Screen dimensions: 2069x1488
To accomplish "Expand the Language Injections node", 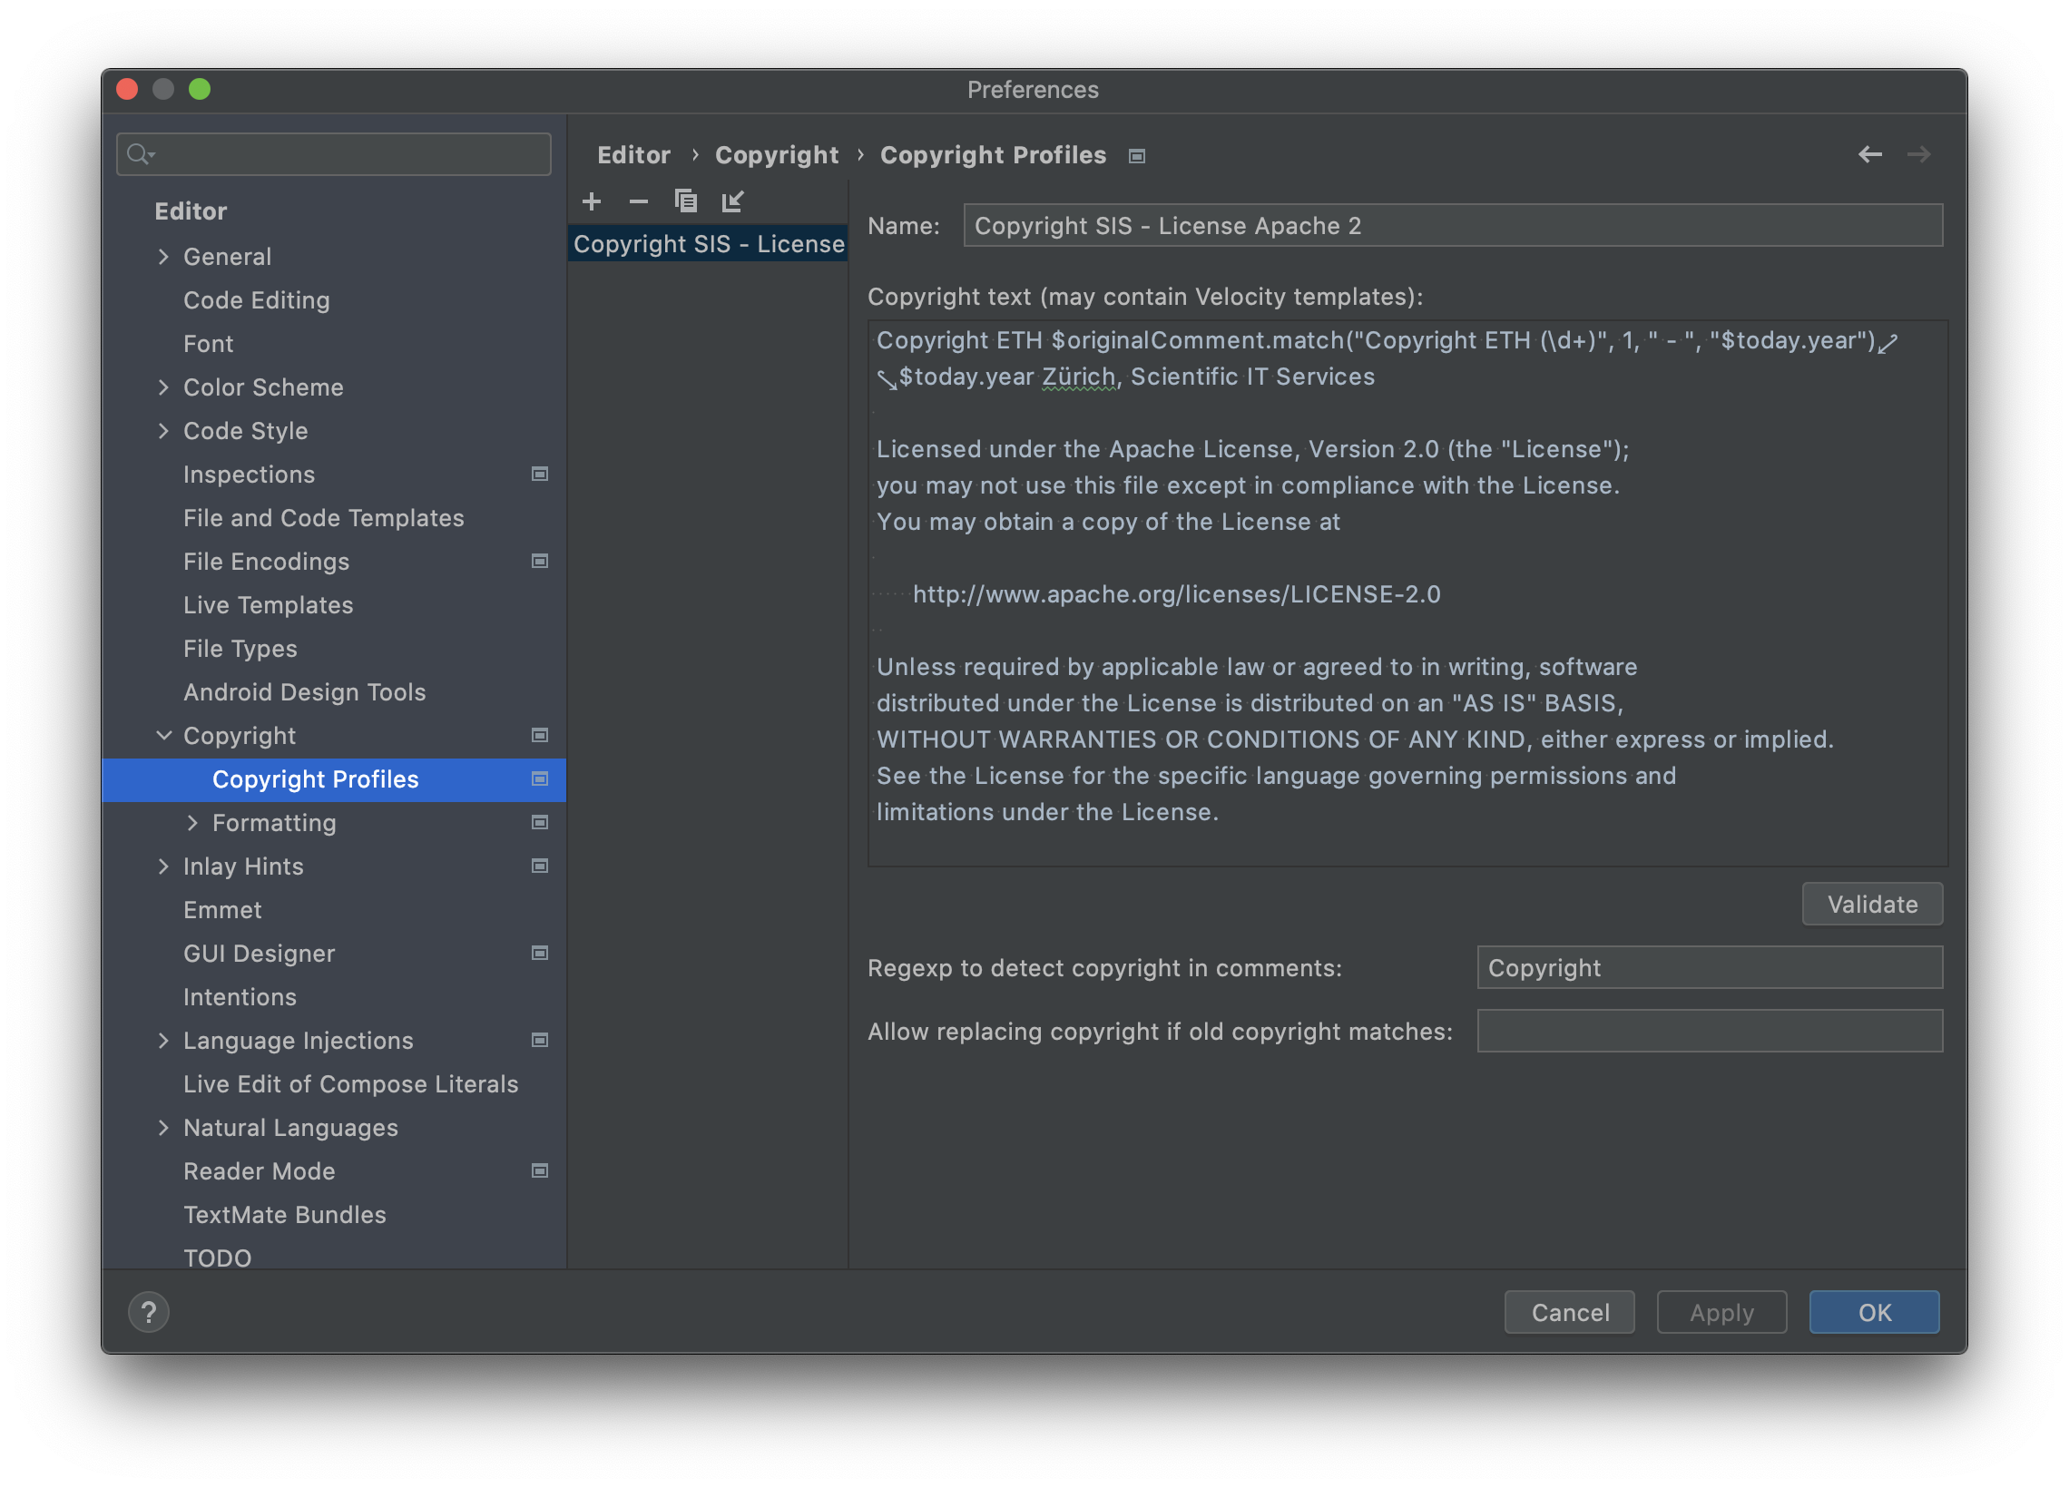I will coord(163,1040).
